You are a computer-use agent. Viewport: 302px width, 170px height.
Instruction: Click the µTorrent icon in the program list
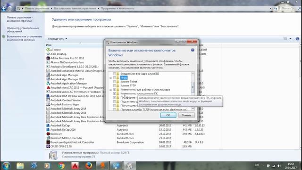pos(48,50)
